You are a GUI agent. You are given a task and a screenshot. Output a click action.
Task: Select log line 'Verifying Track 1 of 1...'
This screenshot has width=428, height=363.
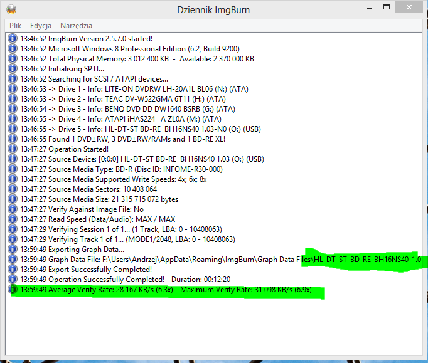(x=127, y=239)
